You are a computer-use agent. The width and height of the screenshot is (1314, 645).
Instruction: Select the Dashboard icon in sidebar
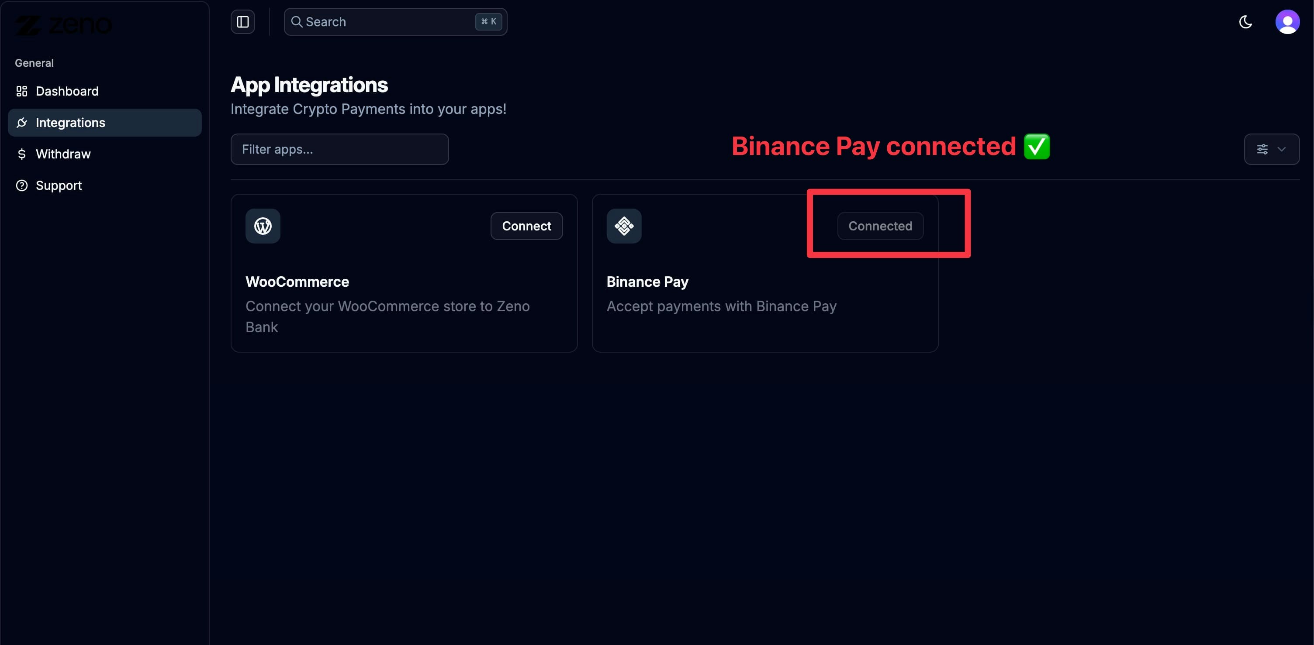click(x=21, y=91)
